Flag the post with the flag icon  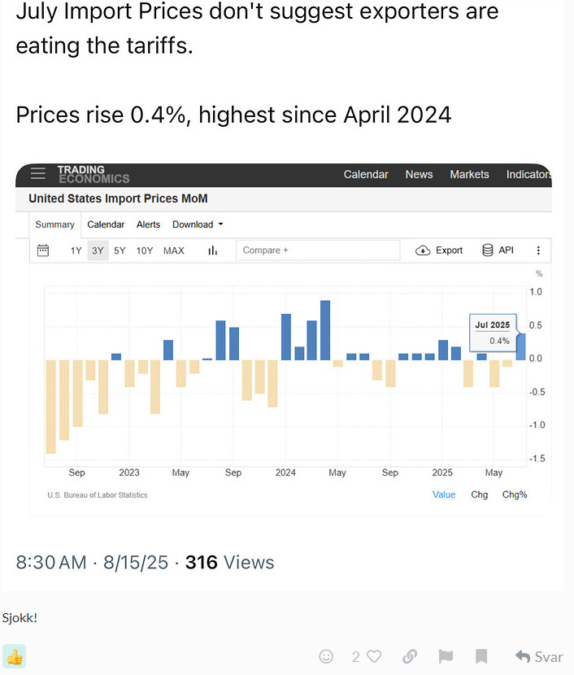pyautogui.click(x=446, y=656)
